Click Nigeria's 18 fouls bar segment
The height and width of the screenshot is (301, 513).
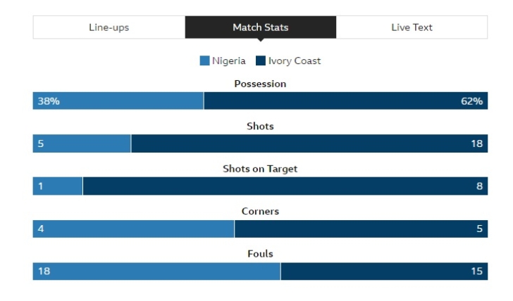[156, 271]
